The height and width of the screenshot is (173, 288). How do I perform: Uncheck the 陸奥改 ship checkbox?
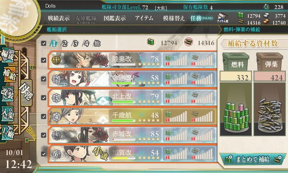tap(44, 60)
